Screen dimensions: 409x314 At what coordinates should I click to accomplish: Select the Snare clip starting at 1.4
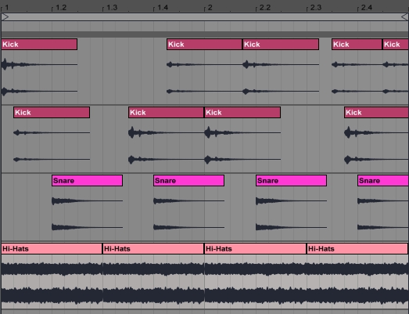(188, 181)
